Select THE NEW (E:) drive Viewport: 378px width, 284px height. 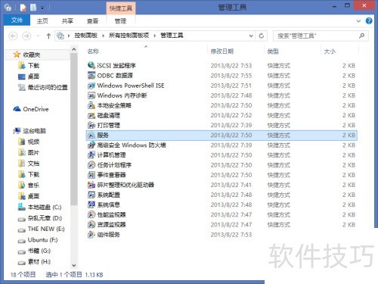pyautogui.click(x=46, y=229)
